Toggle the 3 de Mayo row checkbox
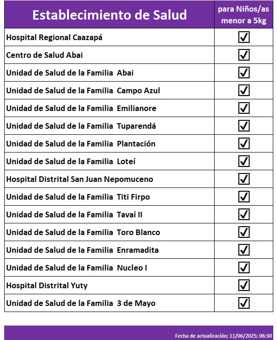Viewport: 277px width, 340px height. click(x=244, y=303)
